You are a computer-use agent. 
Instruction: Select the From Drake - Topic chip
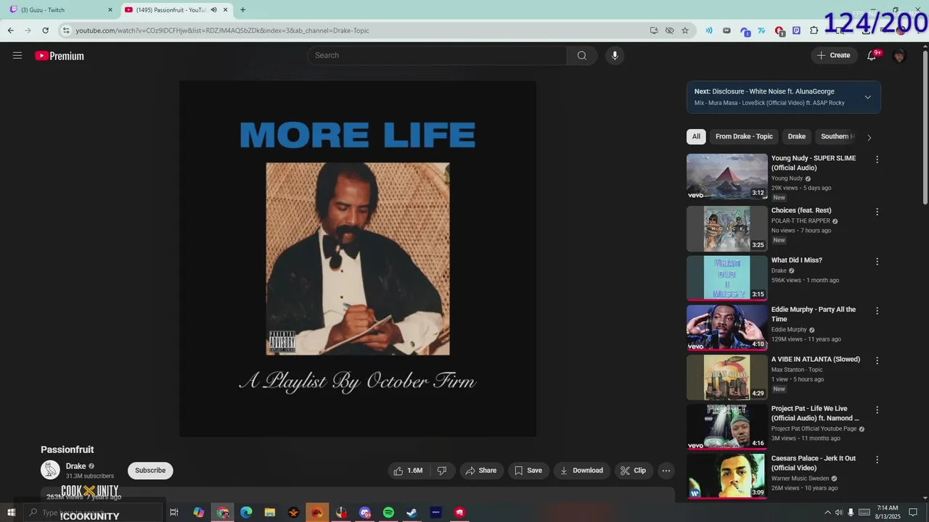(x=744, y=136)
